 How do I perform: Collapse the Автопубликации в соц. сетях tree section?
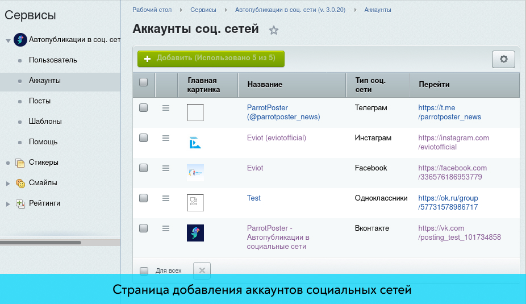tap(8, 40)
